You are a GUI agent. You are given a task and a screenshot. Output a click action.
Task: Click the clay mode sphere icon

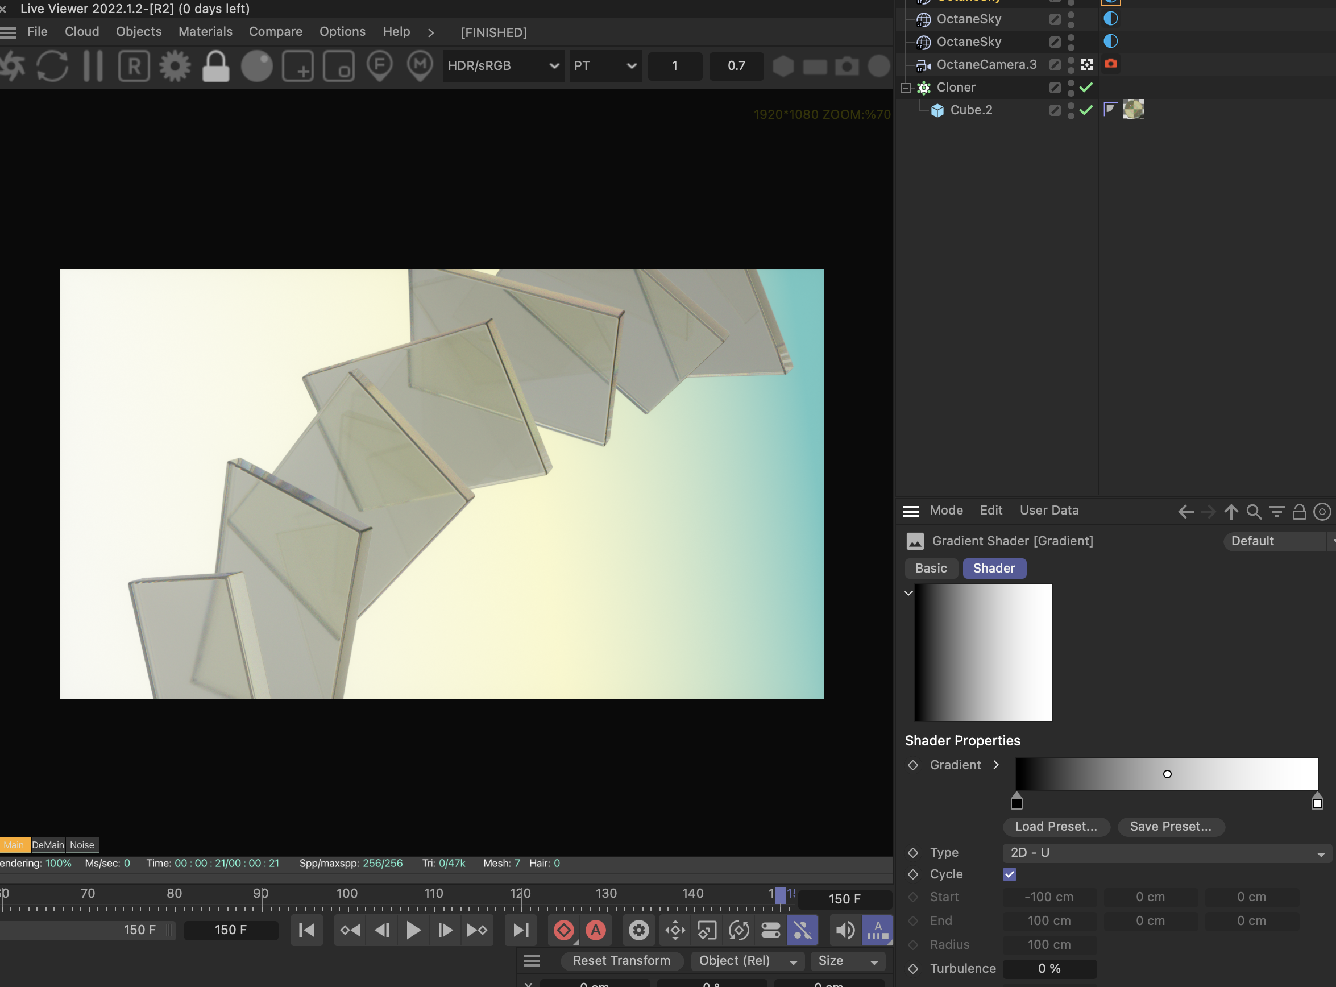[256, 66]
